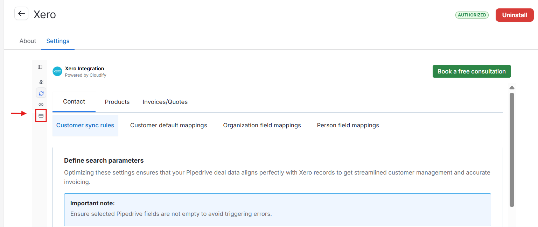Viewport: 538px width, 227px height.
Task: Select the sync arrows icon in the sidebar
Action: [x=41, y=93]
